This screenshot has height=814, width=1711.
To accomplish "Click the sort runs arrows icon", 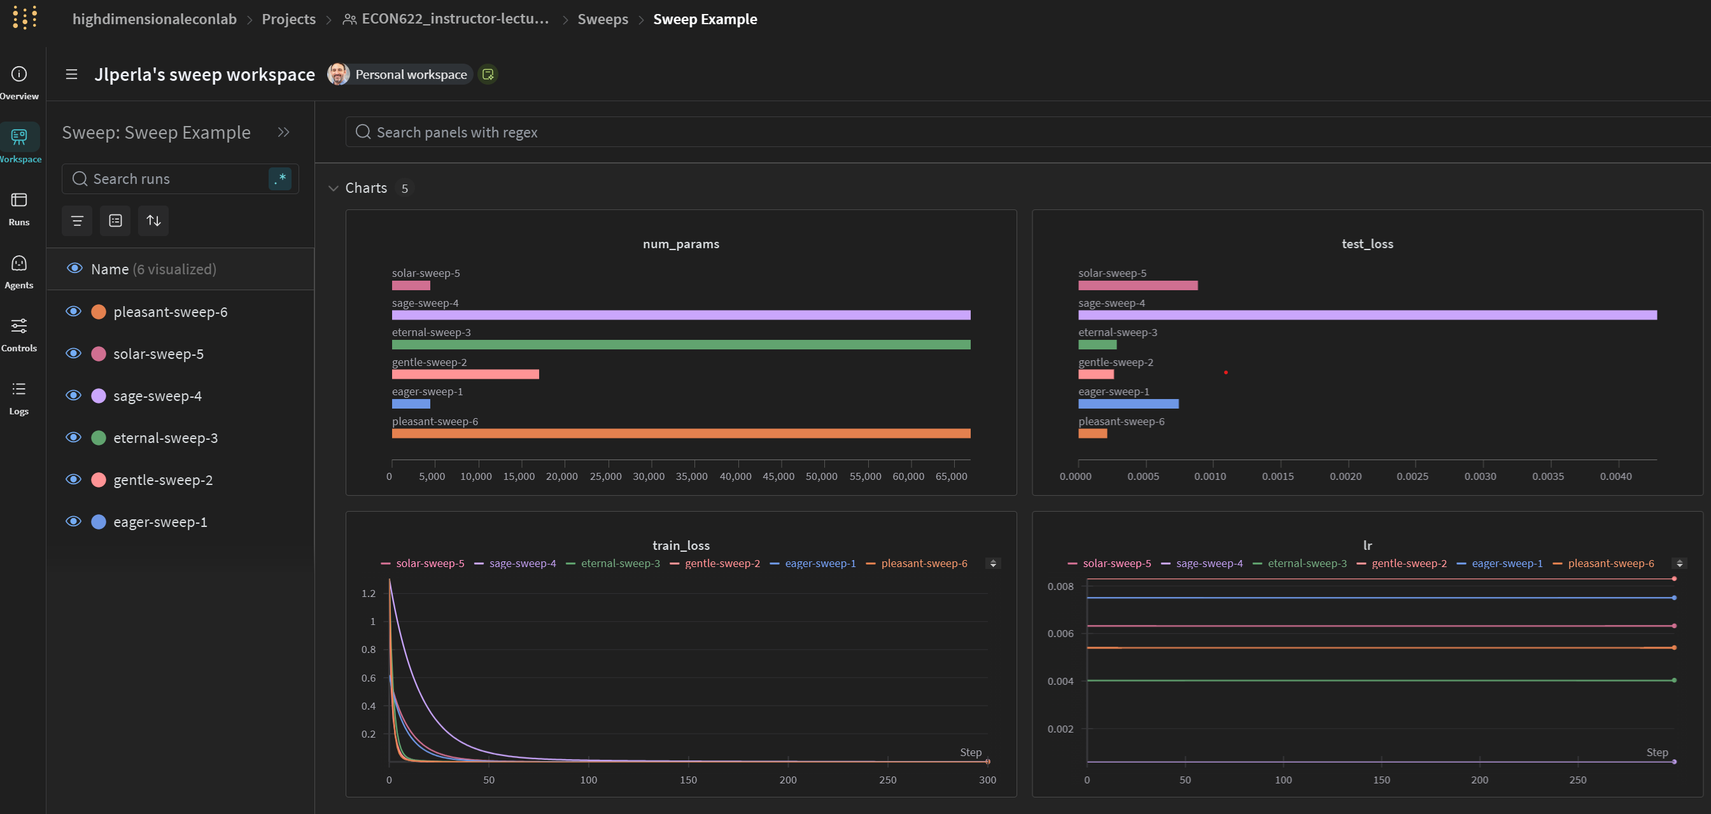I will tap(153, 221).
